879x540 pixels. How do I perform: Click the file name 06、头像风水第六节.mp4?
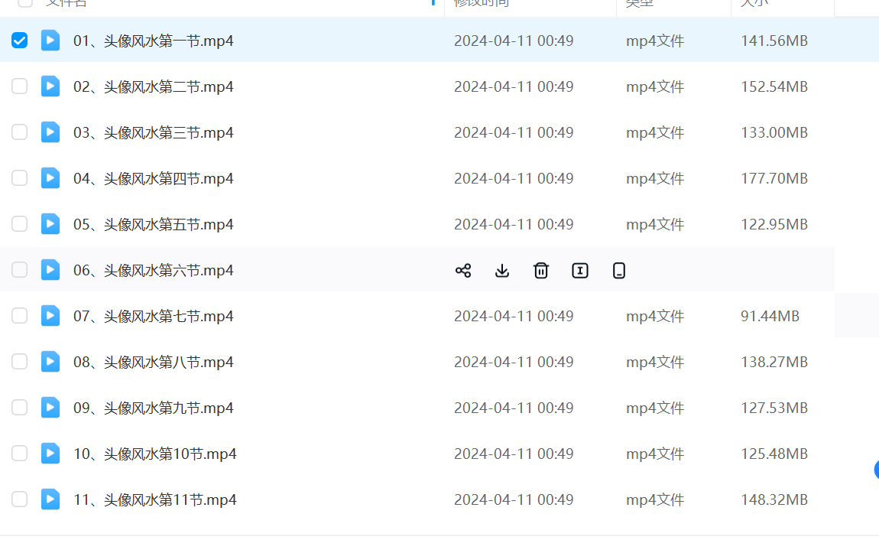click(x=154, y=270)
